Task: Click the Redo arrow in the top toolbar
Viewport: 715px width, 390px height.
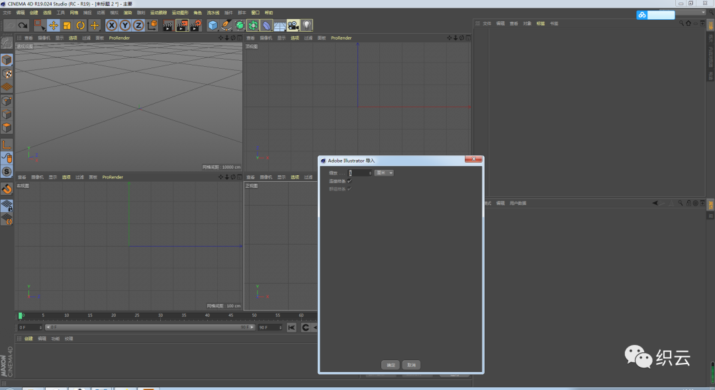Action: [23, 26]
